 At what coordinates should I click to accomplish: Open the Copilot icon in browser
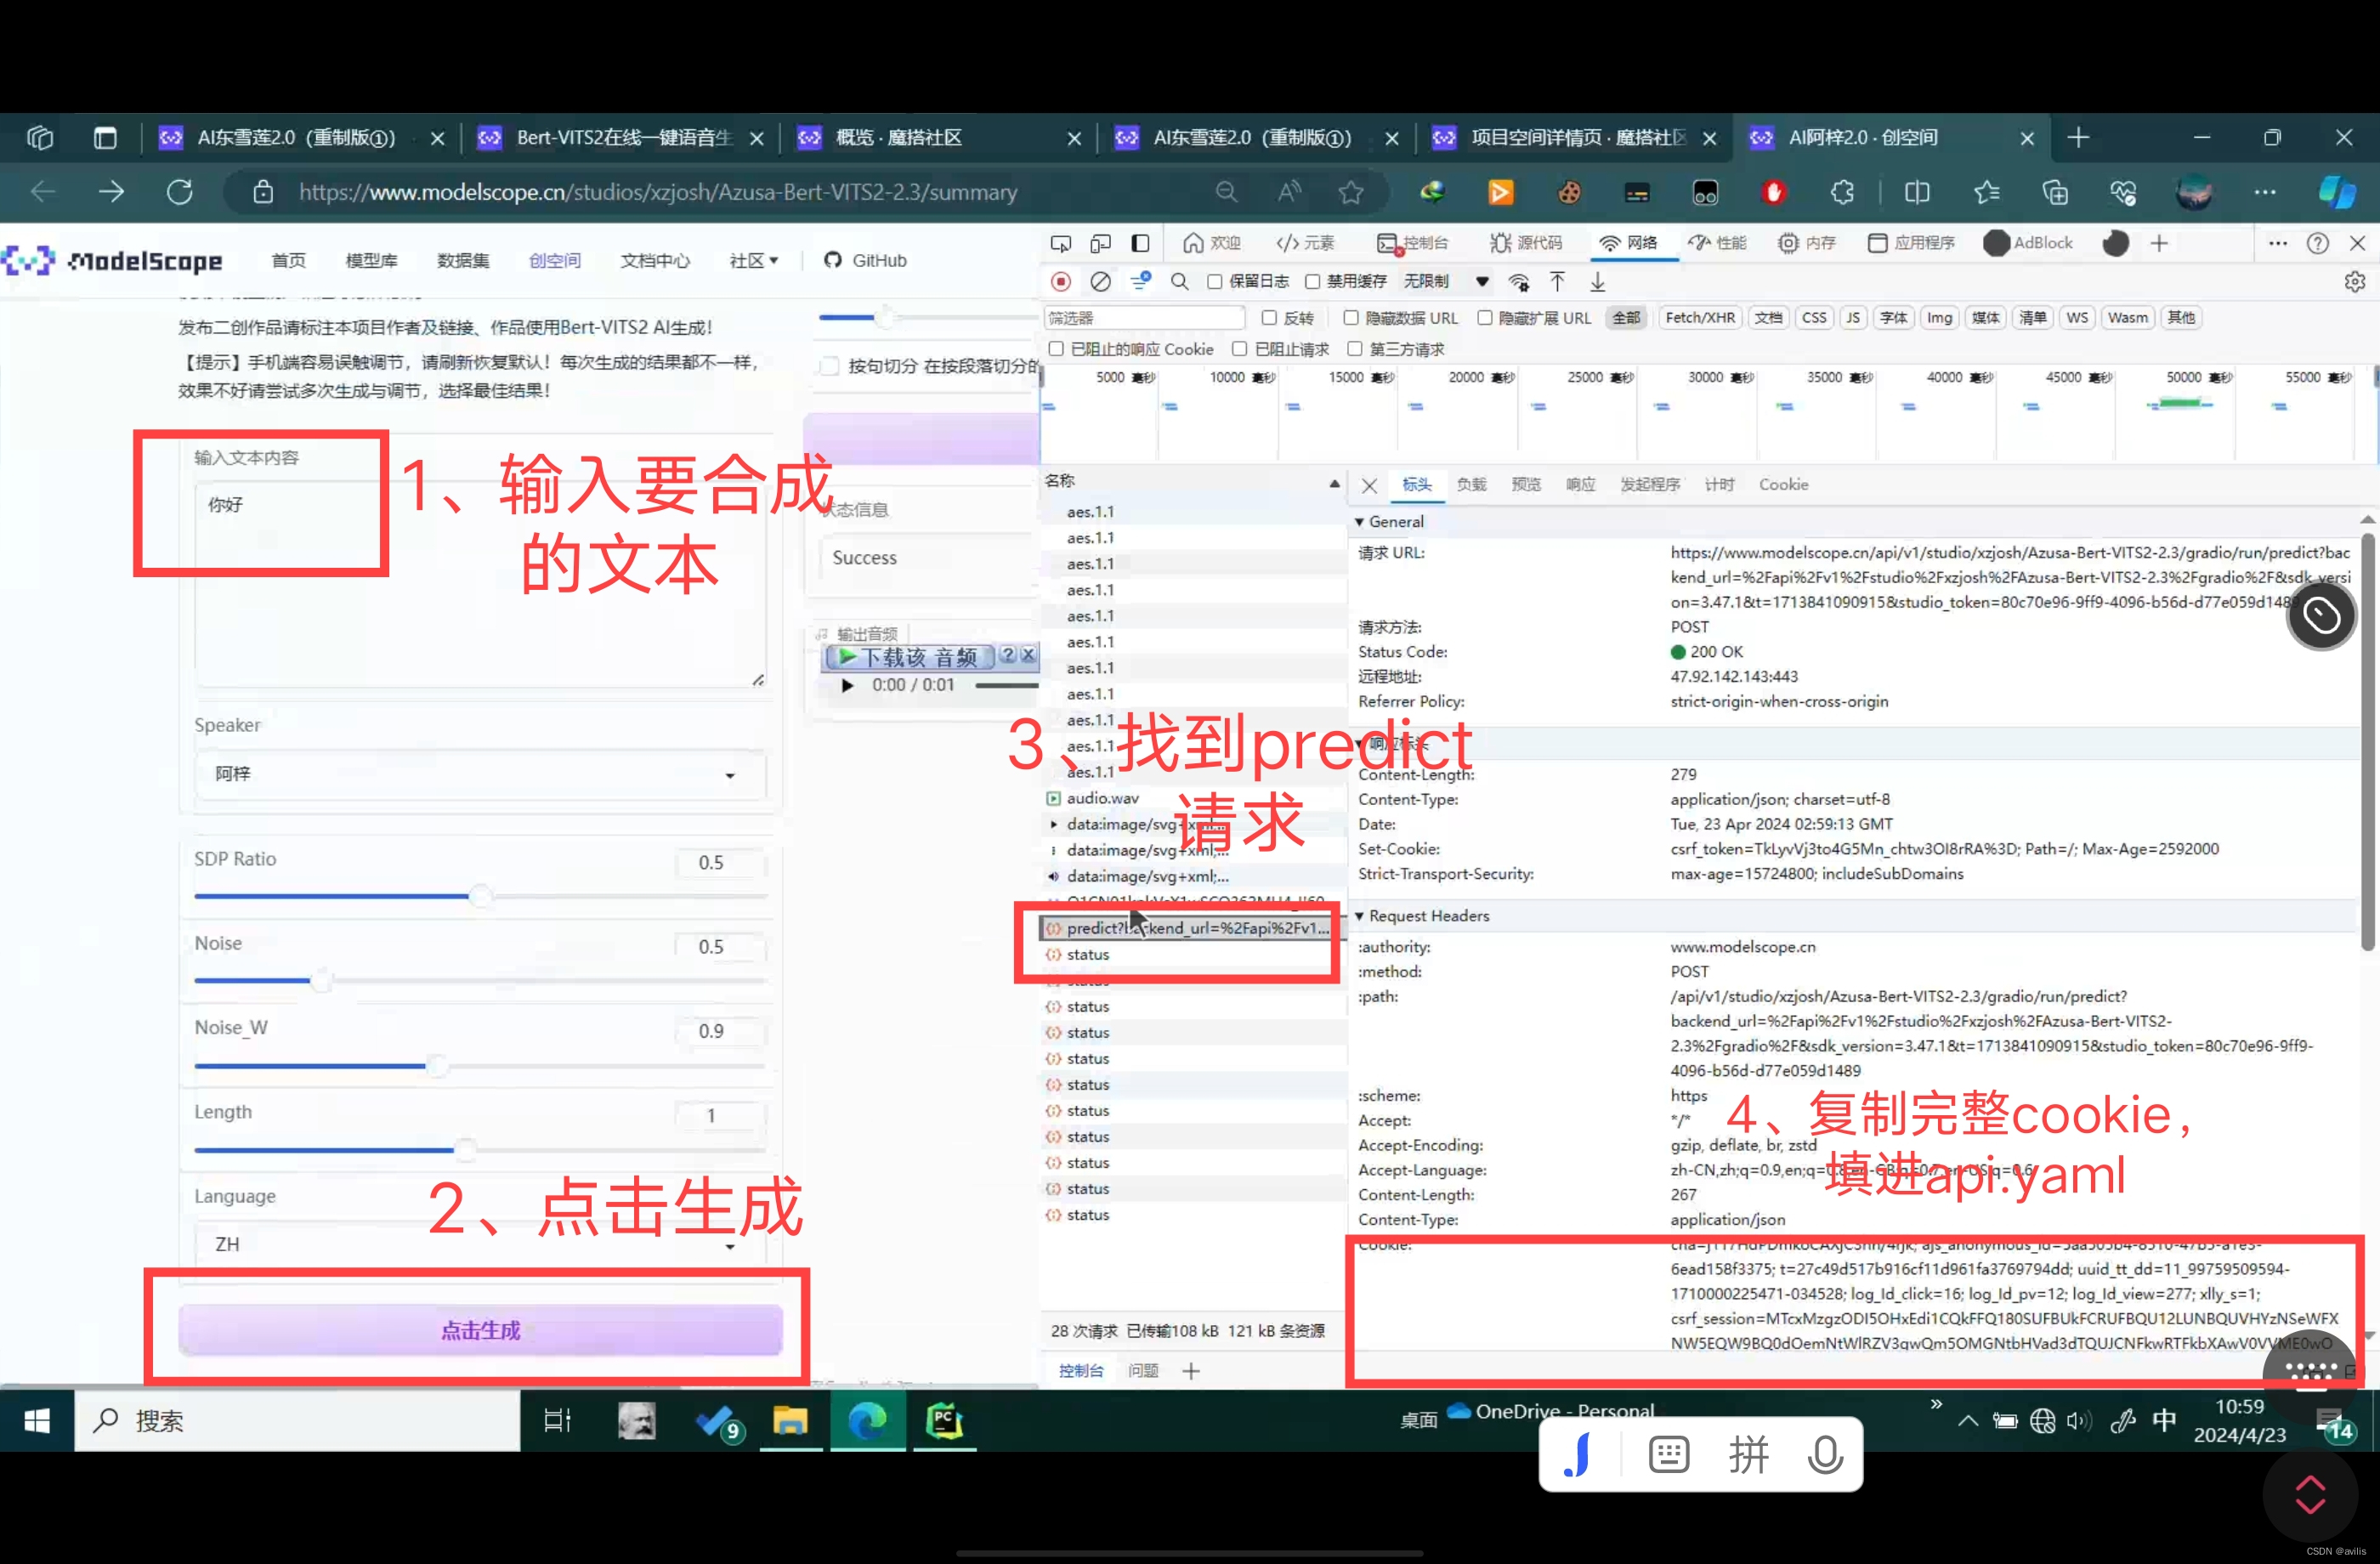pos(2335,191)
